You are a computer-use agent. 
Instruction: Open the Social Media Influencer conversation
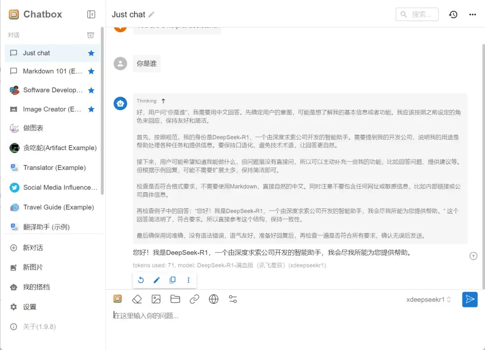pos(52,187)
